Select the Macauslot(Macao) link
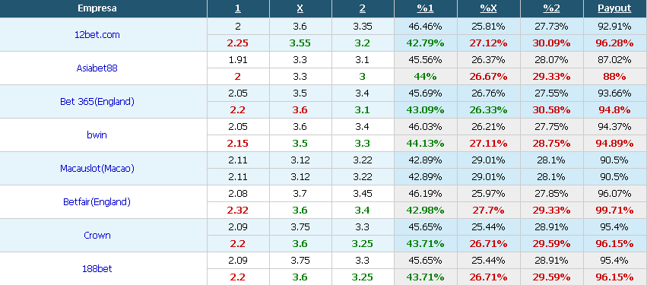This screenshot has width=647, height=285. (x=97, y=168)
